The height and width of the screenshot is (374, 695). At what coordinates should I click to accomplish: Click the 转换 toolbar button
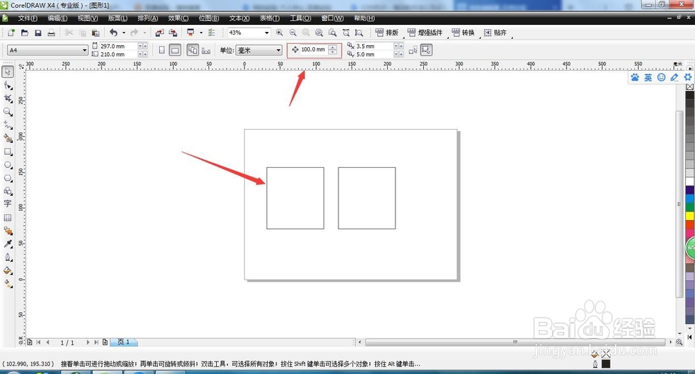pyautogui.click(x=463, y=33)
